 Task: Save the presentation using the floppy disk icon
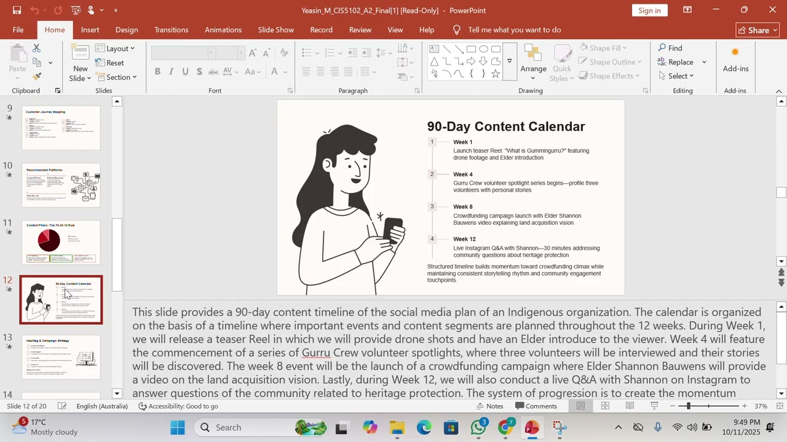17,10
